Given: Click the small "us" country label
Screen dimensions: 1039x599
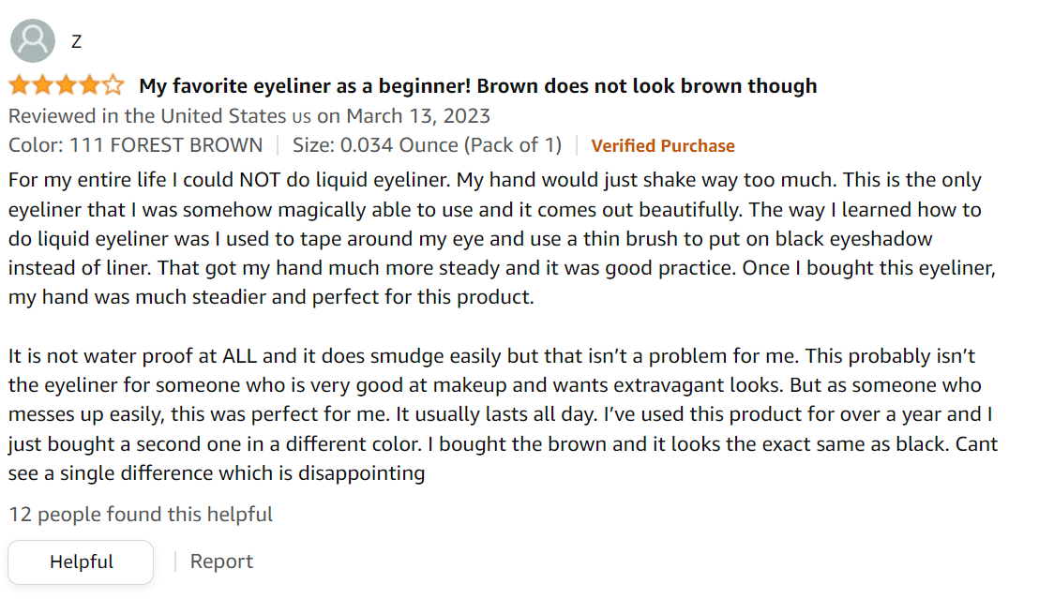Looking at the screenshot, I should 300,117.
